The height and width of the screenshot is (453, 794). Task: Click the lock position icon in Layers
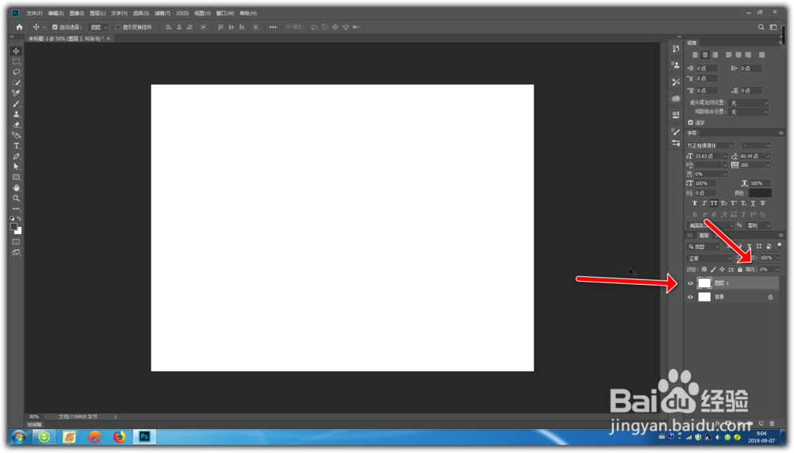click(722, 270)
